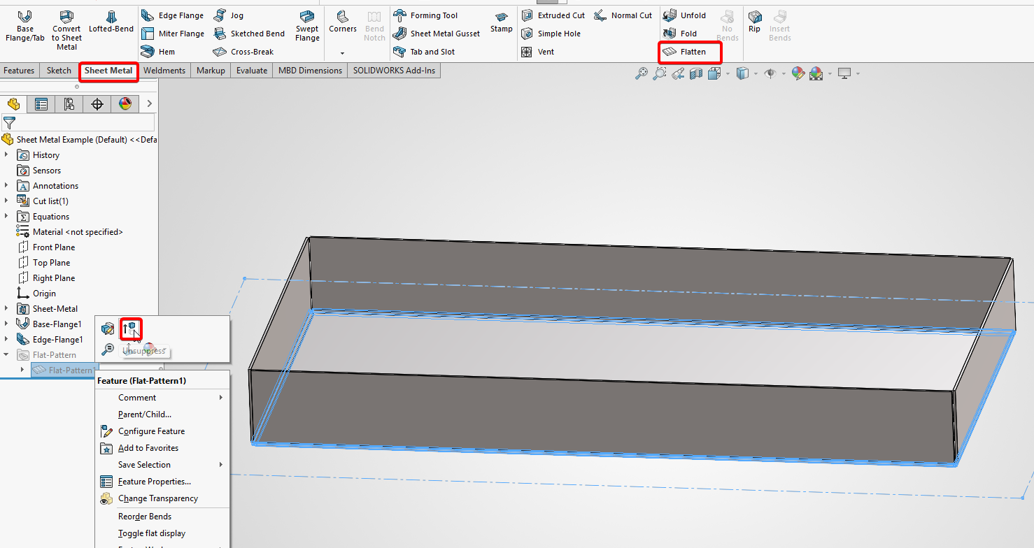
Task: Switch to the Features tab
Action: pos(19,71)
